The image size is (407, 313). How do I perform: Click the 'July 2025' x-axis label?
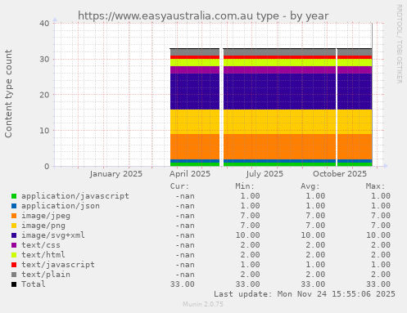tap(265, 174)
